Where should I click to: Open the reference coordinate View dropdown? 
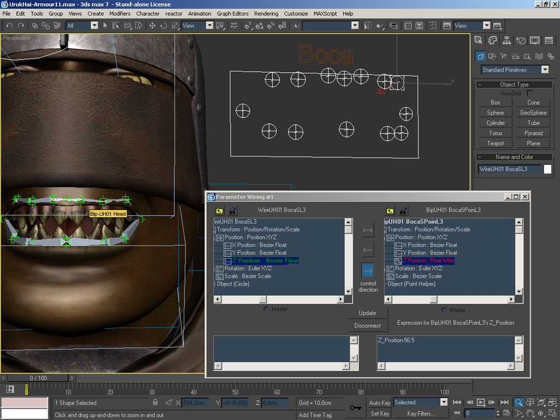click(x=209, y=25)
